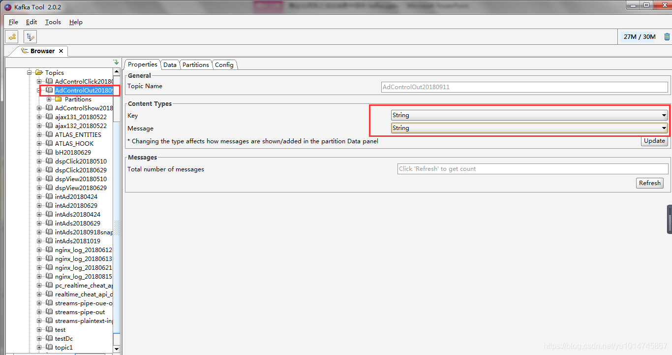Screen dimensions: 672x355
Task: Click the memory usage 27M / 30M indicator
Action: click(640, 36)
